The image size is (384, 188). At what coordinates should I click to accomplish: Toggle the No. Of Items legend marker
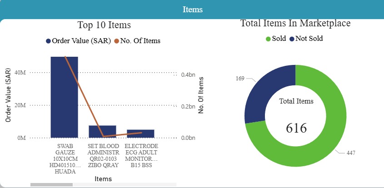tap(116, 41)
